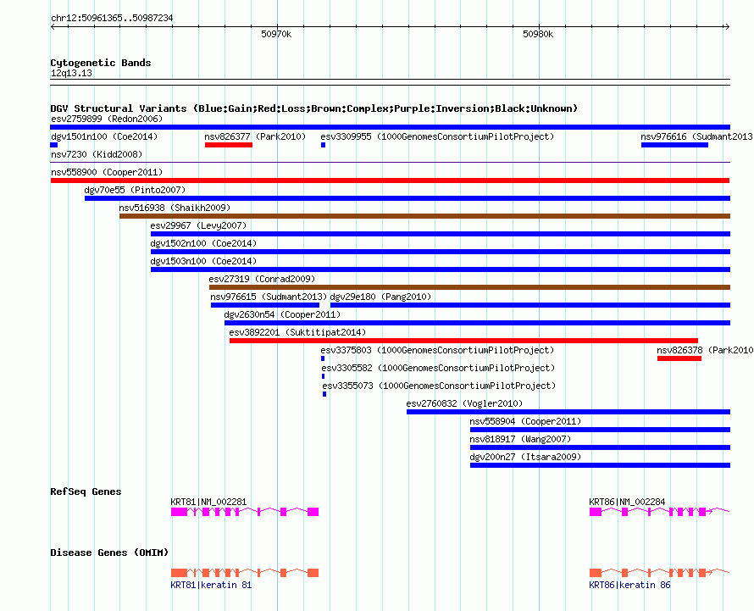754x611 pixels.
Task: Open the nsv558900 (Cooper2011) variant label
Action: pyautogui.click(x=107, y=172)
